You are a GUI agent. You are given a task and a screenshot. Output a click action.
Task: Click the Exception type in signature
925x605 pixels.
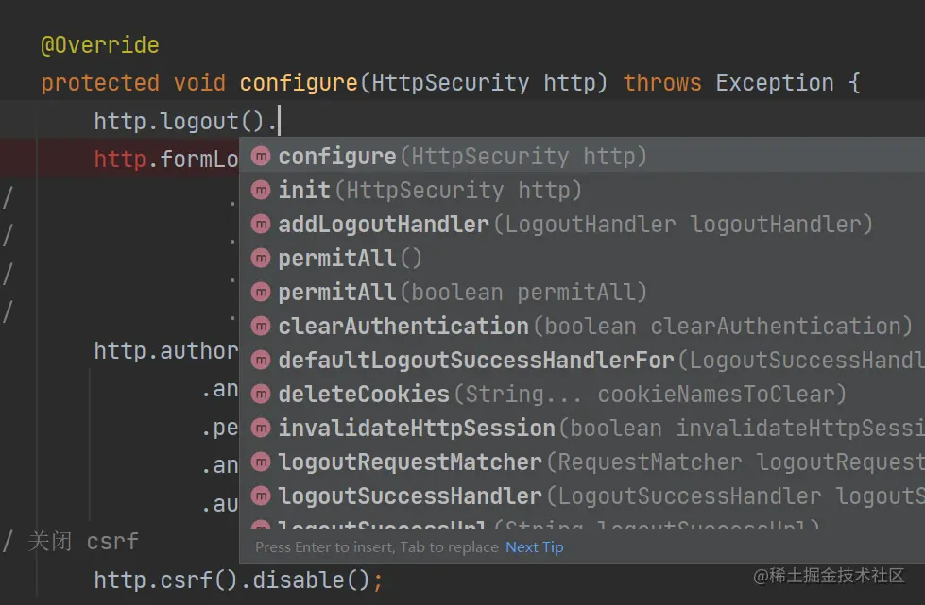[x=775, y=83]
